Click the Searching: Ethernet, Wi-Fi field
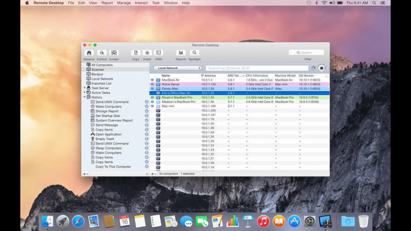This screenshot has height=231, width=411. tap(257, 68)
